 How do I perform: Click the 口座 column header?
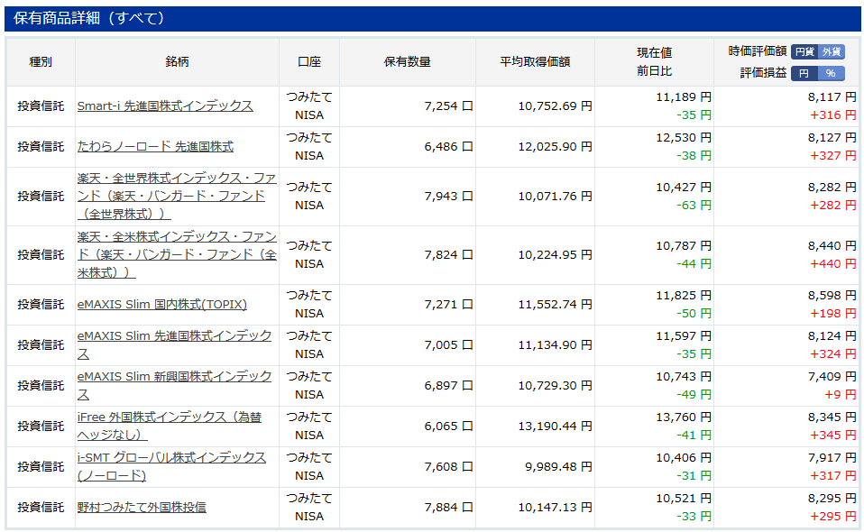(x=309, y=61)
